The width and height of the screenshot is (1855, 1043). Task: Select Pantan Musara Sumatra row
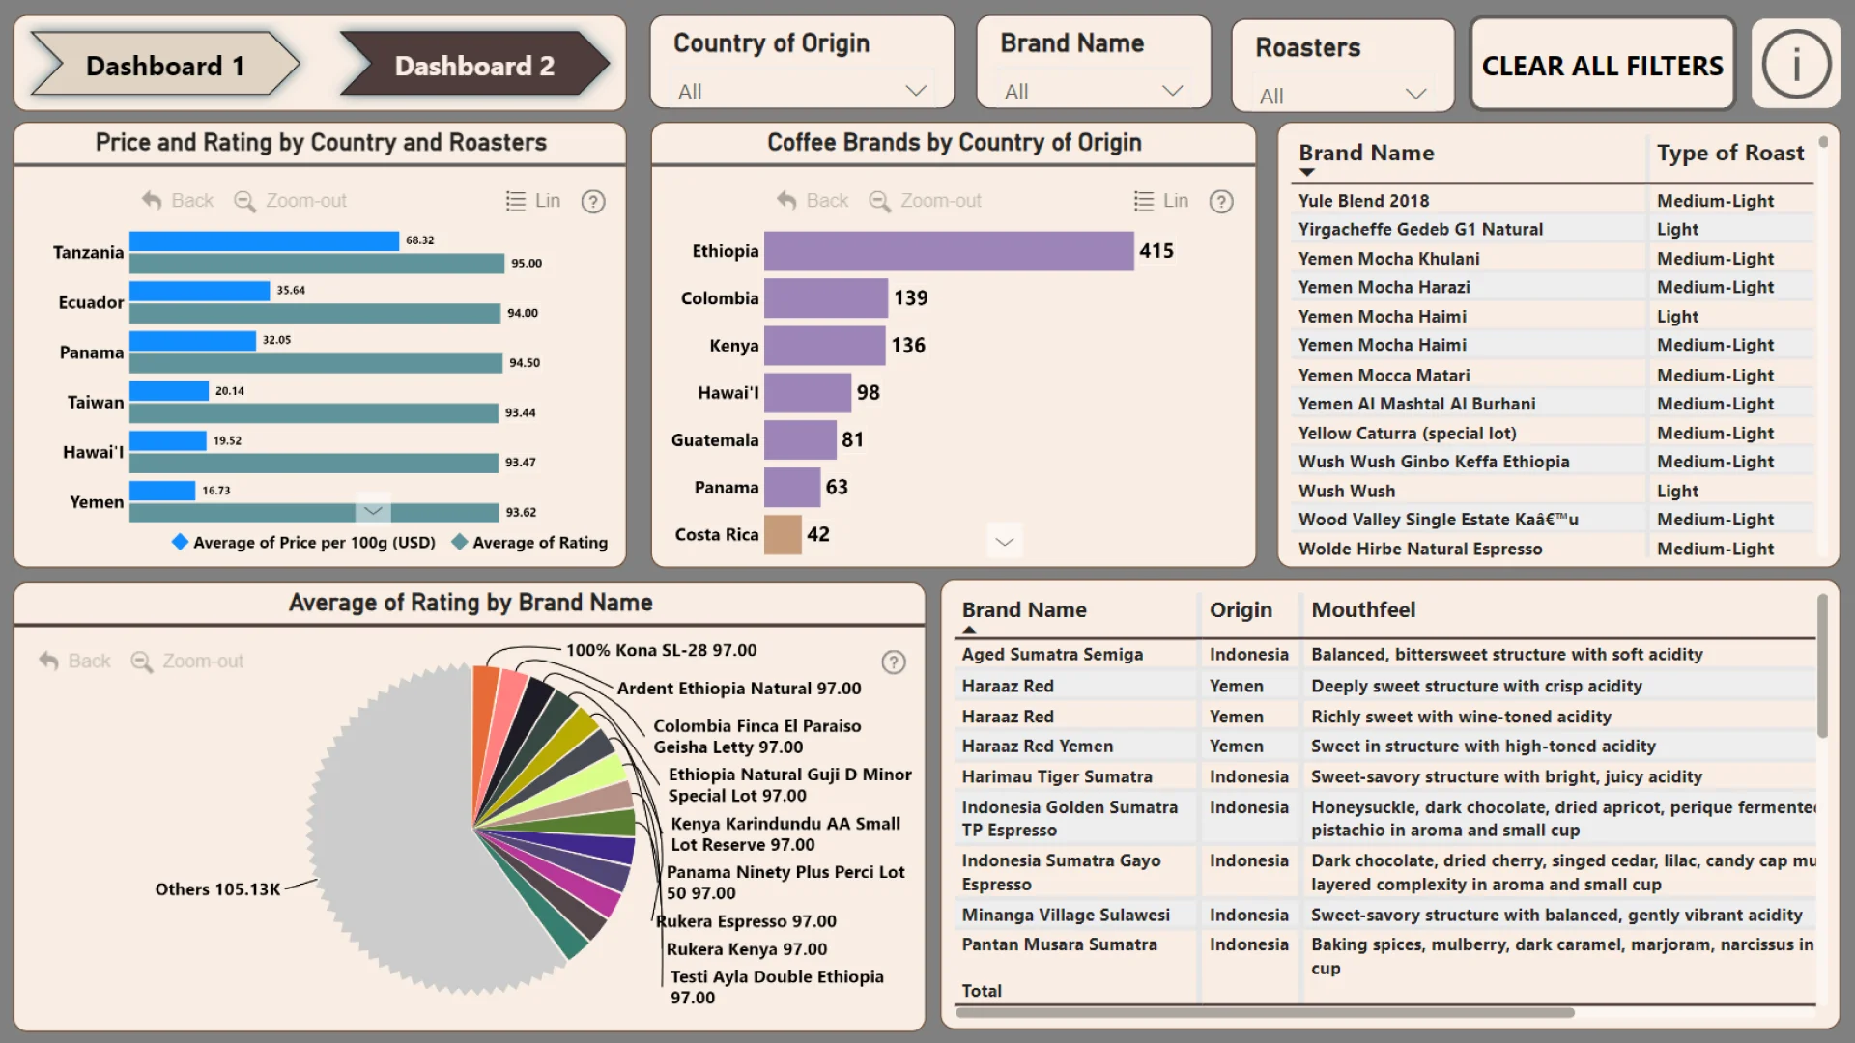(x=1386, y=956)
